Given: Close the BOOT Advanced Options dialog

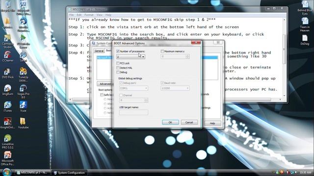Looking at the screenshot, I should (196, 43).
